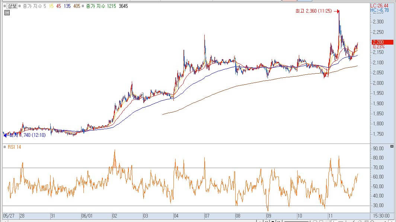Select the yellow 15 moving average label

click(51, 6)
